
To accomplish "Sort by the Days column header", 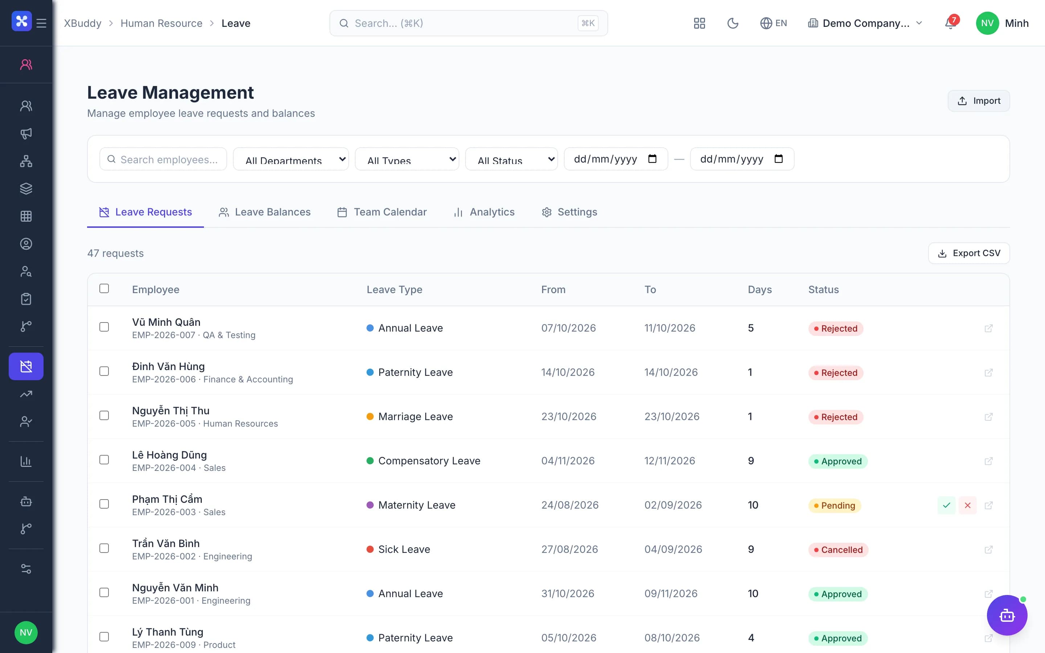I will 759,290.
